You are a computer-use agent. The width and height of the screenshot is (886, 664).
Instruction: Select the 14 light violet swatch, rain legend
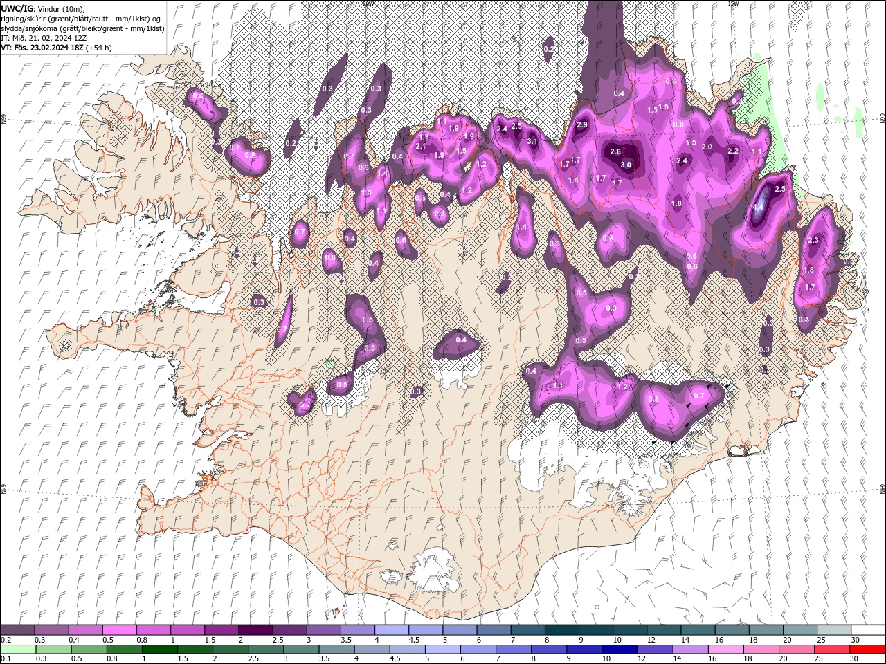[x=690, y=649]
